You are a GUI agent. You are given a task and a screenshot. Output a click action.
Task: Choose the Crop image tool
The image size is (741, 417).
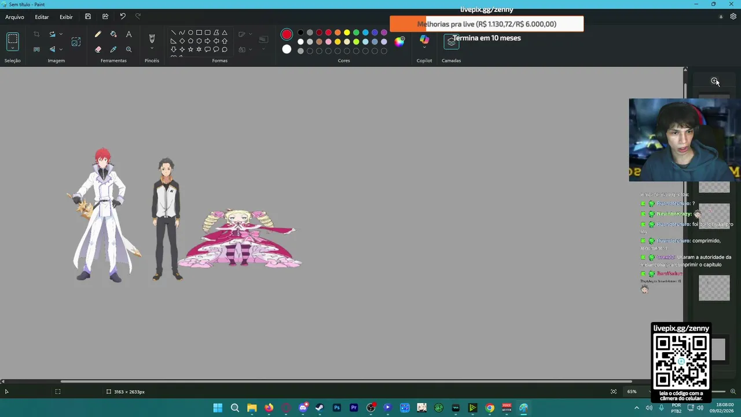click(x=36, y=34)
